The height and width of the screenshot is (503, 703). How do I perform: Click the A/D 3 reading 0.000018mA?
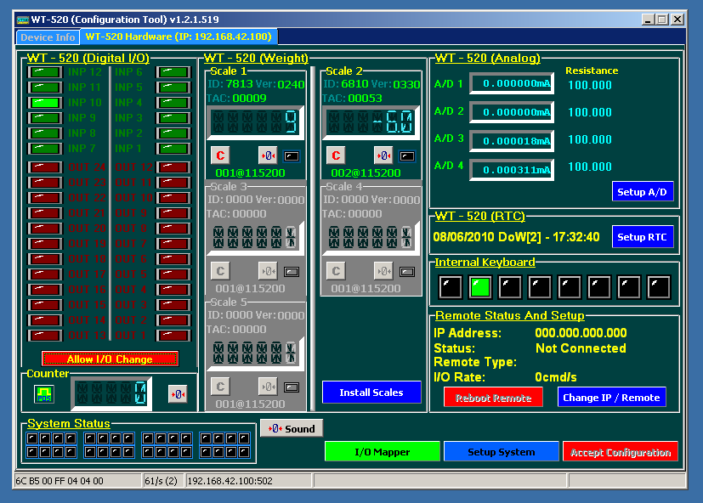coord(512,141)
